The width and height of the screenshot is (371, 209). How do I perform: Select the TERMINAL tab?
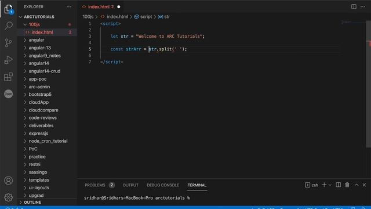point(197,185)
